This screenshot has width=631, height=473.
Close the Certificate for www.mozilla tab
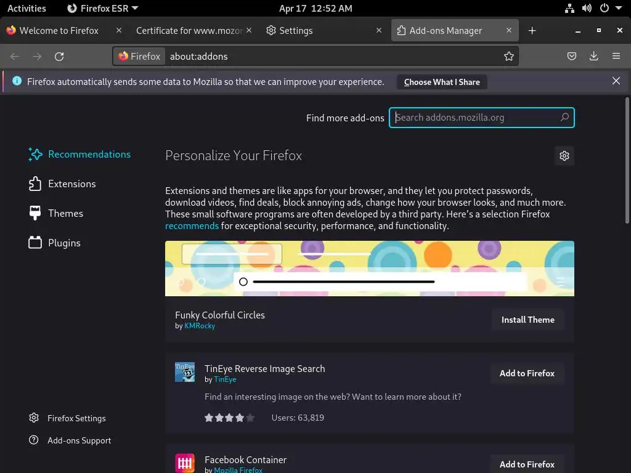click(249, 30)
